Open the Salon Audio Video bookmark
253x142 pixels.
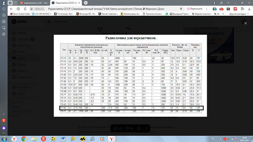[20, 14]
